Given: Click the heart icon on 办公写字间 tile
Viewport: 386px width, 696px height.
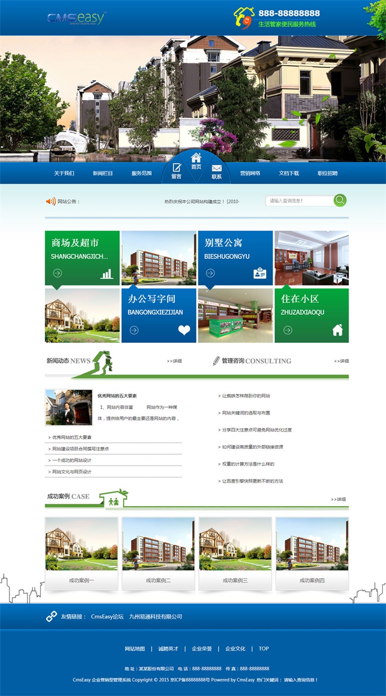Looking at the screenshot, I should pos(184,330).
